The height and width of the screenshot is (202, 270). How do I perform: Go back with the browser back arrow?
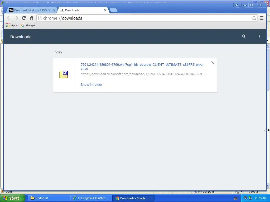point(8,18)
